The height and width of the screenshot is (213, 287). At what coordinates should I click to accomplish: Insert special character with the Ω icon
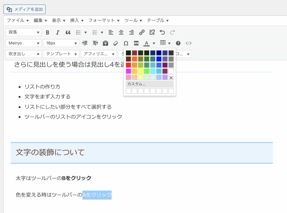pos(126,43)
